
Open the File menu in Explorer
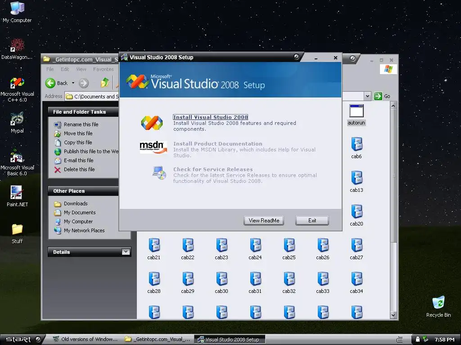[50, 69]
